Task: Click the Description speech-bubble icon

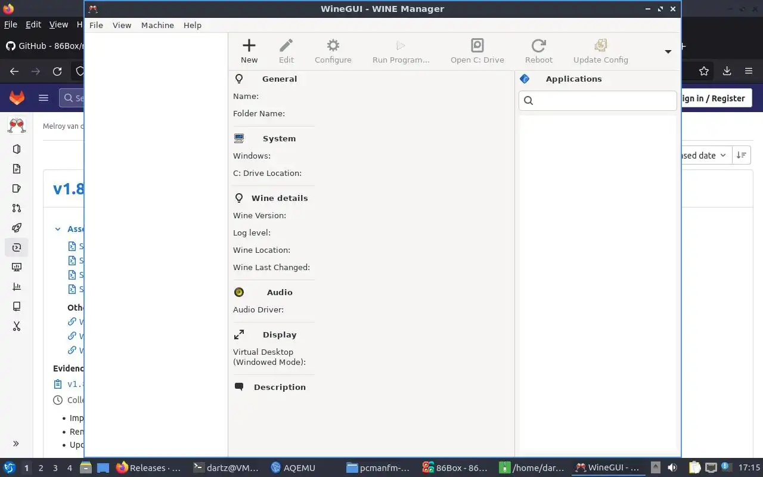Action: [239, 387]
